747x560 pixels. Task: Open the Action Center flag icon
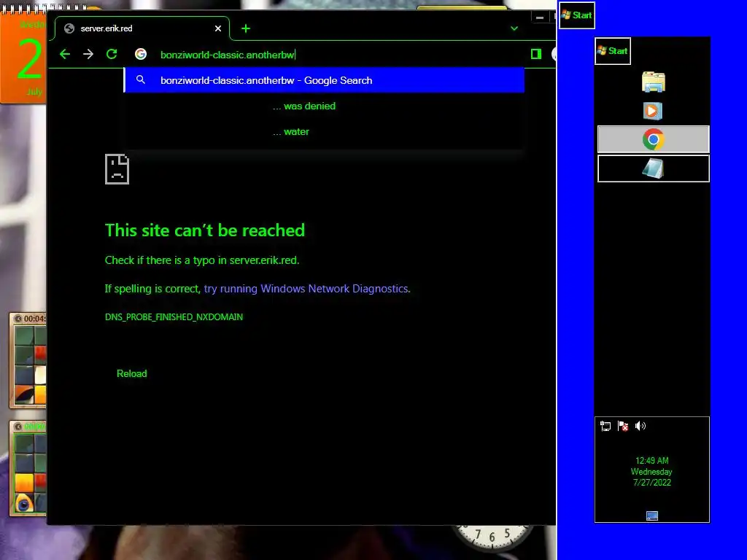(x=623, y=426)
